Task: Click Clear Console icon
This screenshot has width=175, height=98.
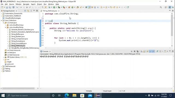Action: [141, 51]
